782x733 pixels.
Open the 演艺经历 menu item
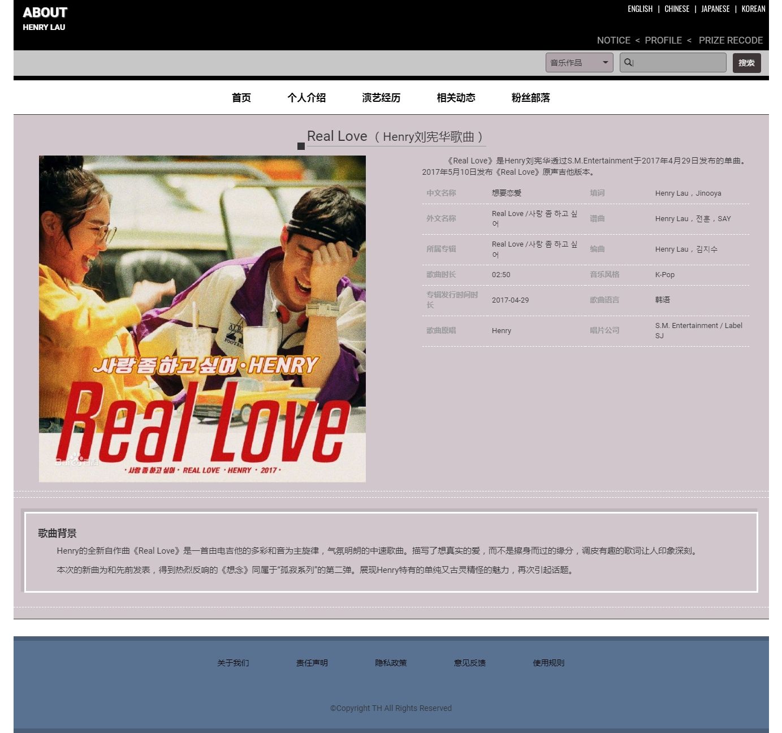point(381,97)
